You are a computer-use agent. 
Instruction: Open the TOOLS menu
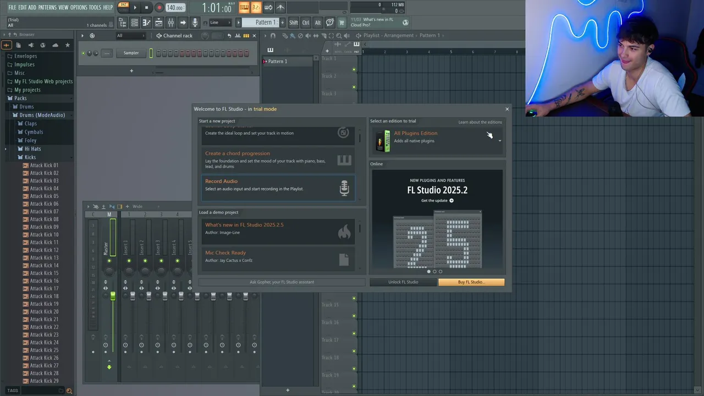[95, 7]
